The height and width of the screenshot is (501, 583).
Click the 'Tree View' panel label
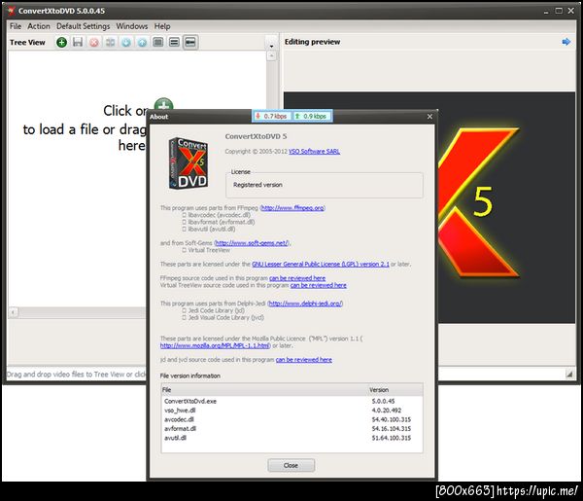[27, 43]
